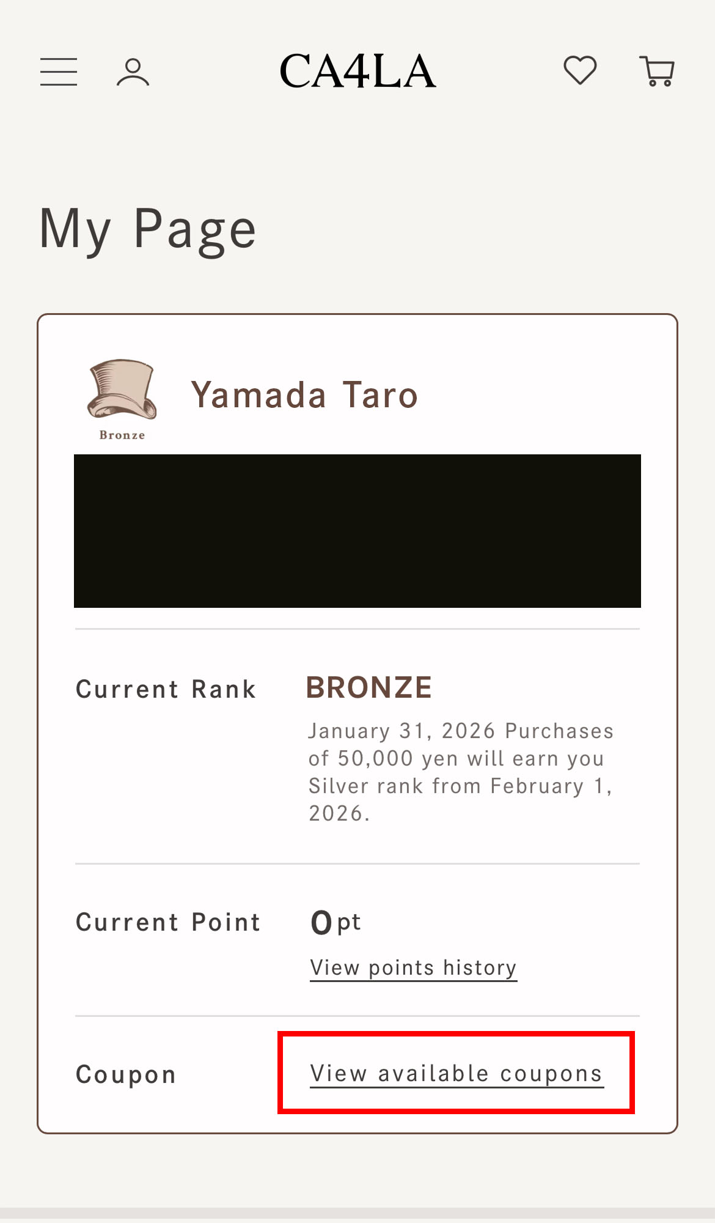Click the Coupon row label

126,1074
